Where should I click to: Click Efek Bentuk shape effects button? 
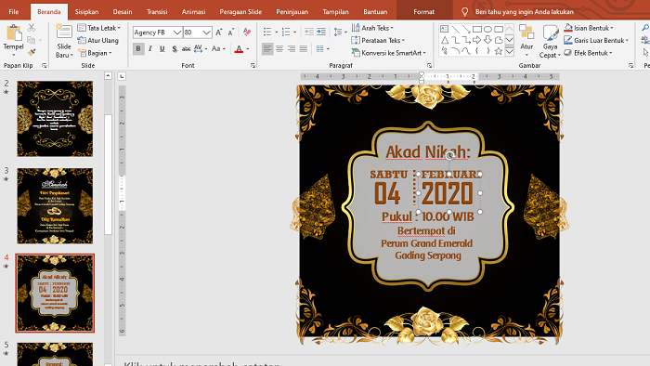pos(588,53)
